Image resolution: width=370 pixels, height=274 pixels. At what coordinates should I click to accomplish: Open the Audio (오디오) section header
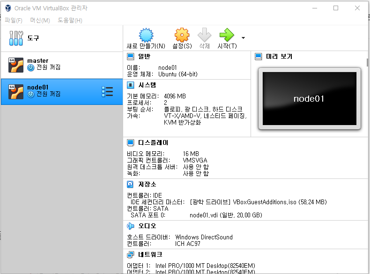[147, 226]
